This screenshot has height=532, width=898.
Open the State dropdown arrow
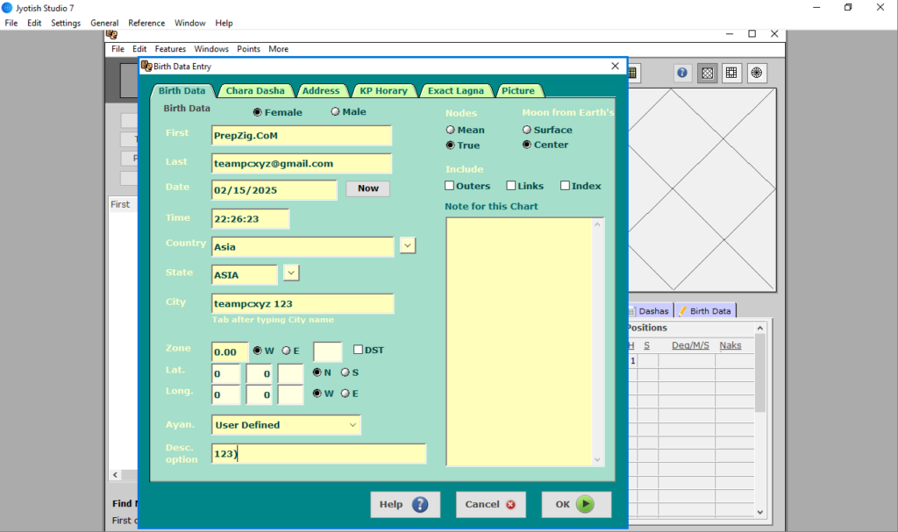pyautogui.click(x=291, y=273)
